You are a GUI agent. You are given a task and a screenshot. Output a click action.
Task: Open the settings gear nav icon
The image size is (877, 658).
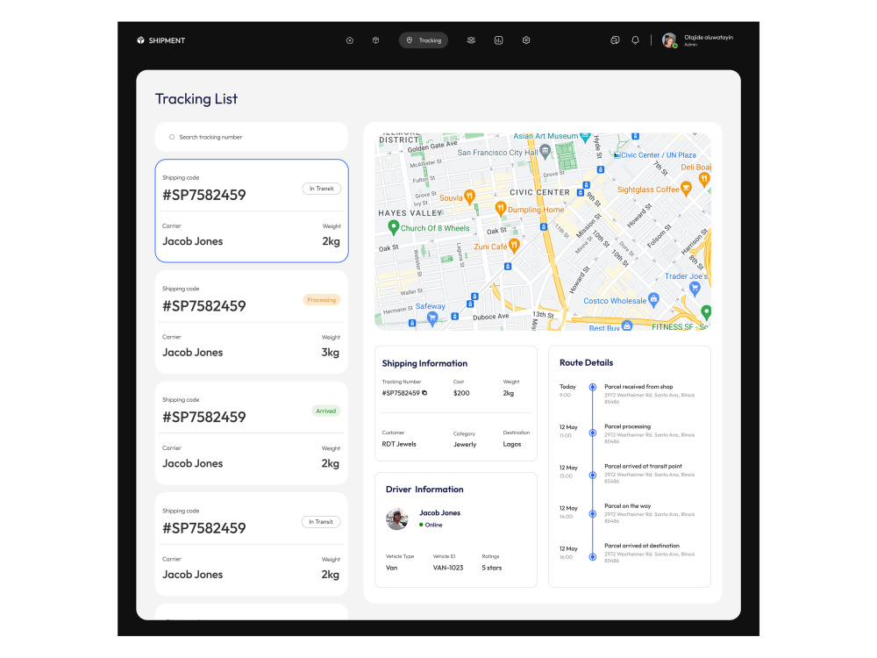coord(525,40)
